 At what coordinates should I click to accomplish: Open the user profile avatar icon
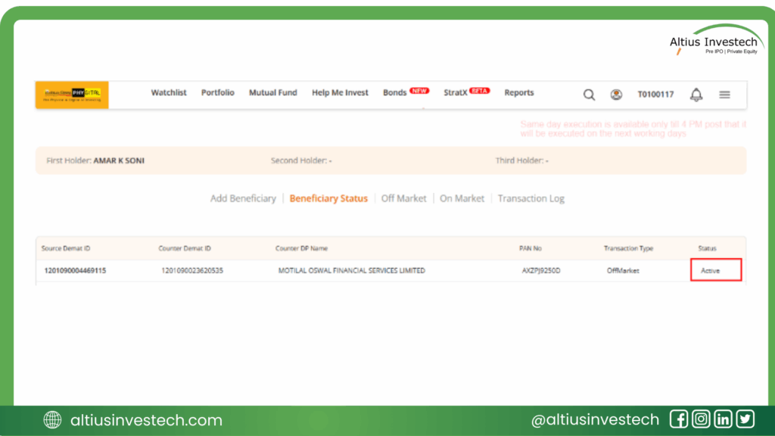coord(616,95)
